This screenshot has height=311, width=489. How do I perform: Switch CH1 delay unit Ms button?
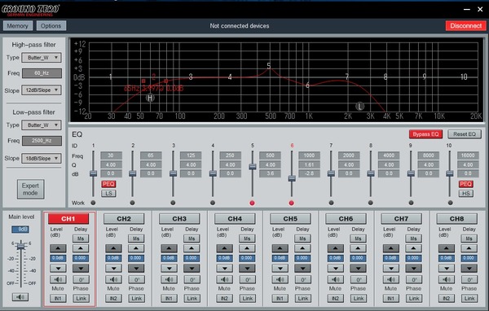tap(81, 239)
